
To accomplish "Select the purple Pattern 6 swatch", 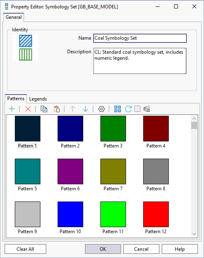I will pyautogui.click(x=70, y=171).
